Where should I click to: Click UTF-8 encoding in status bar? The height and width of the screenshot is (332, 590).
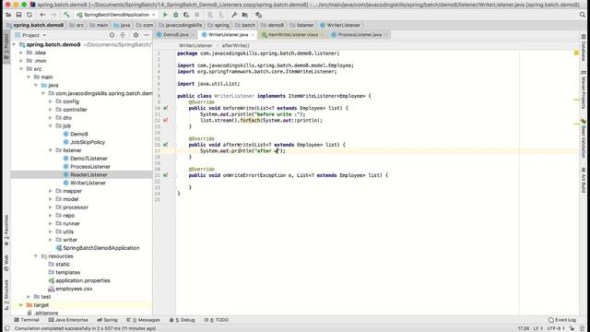555,328
